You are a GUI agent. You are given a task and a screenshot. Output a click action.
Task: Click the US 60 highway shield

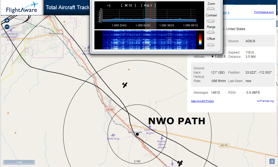(x=110, y=109)
